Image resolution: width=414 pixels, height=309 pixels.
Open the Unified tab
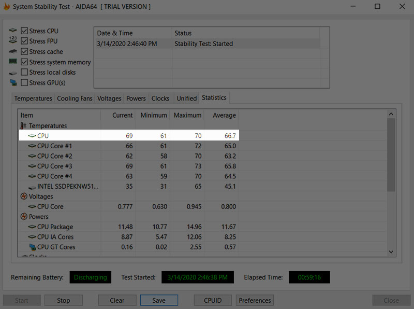[186, 99]
